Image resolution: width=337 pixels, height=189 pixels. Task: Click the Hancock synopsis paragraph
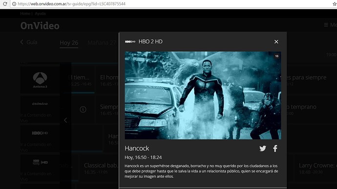[201, 171]
